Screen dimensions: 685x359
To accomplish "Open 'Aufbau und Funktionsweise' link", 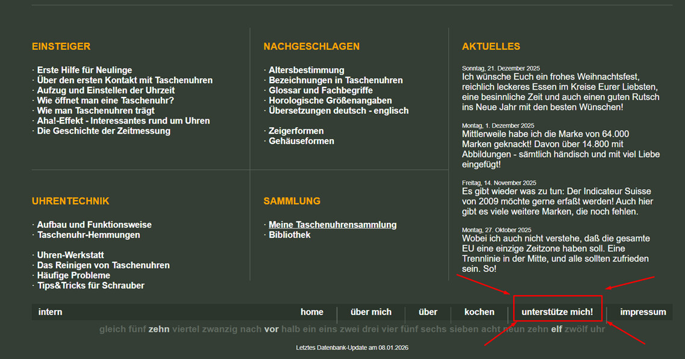I will (94, 225).
